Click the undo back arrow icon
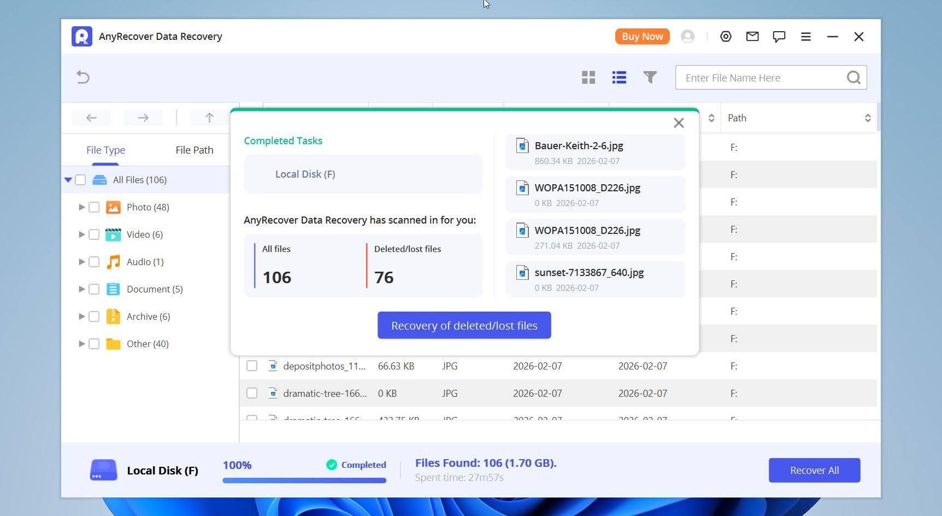This screenshot has height=516, width=942. (83, 77)
